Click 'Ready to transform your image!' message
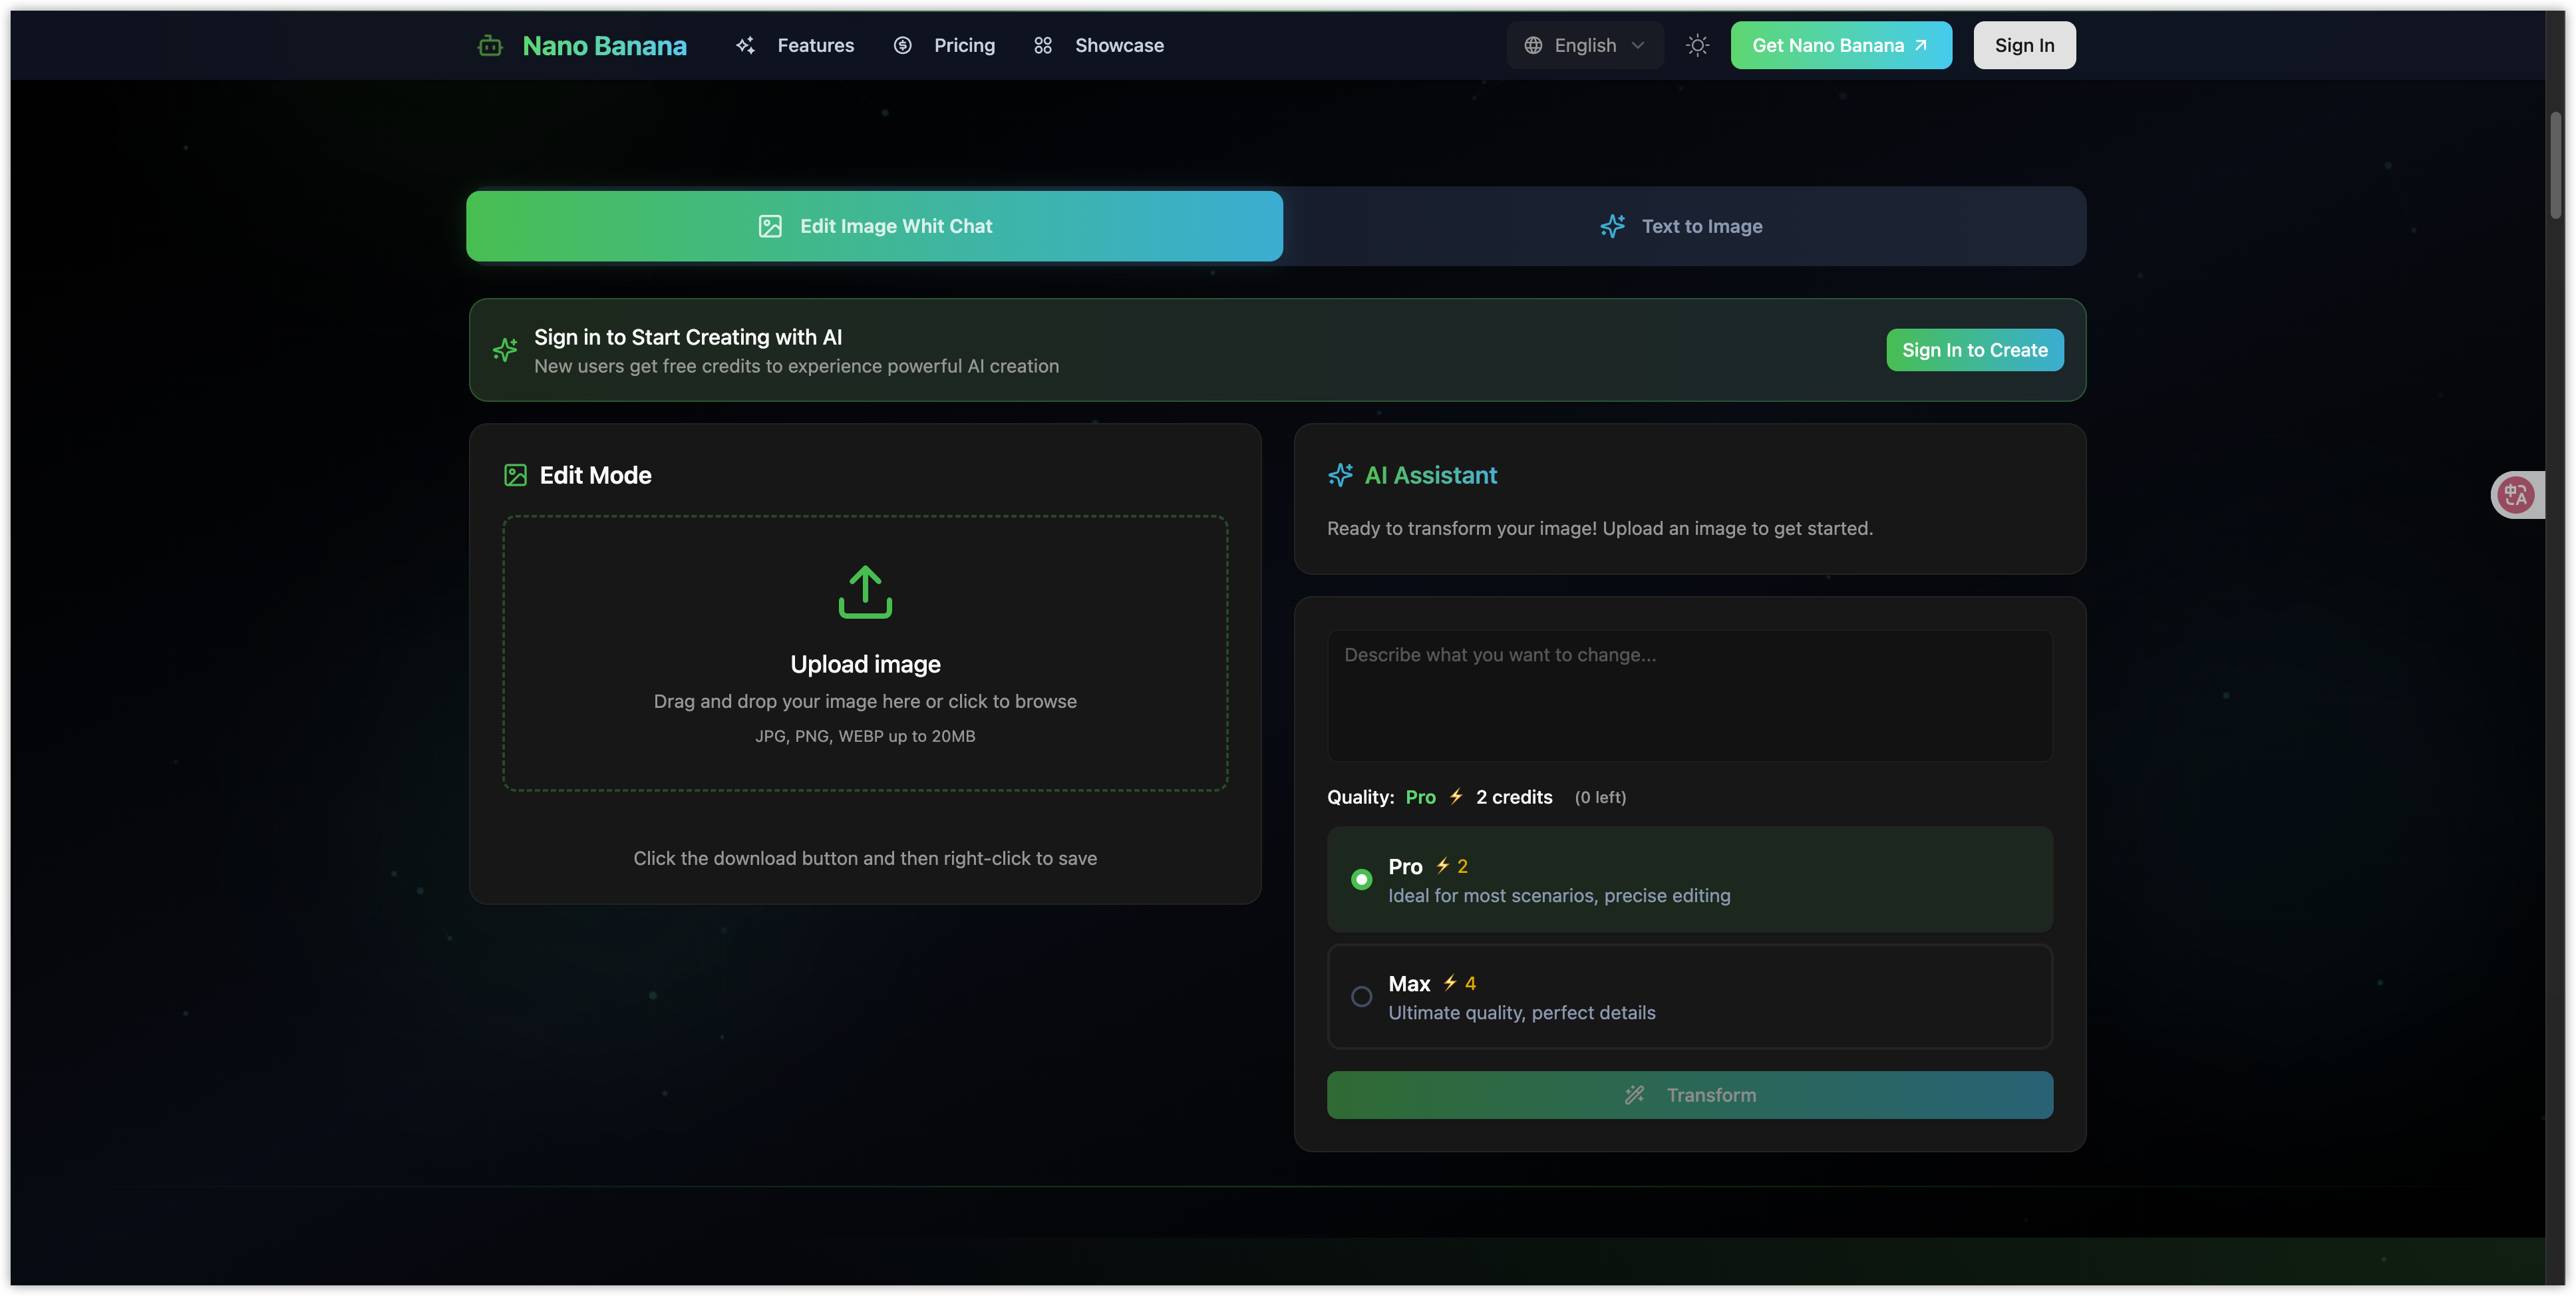 1600,528
